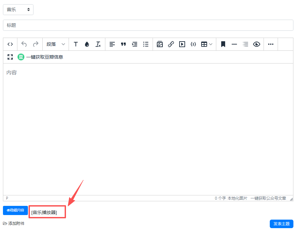Insert a link with the chain icon
The width and height of the screenshot is (298, 235).
pyautogui.click(x=171, y=44)
